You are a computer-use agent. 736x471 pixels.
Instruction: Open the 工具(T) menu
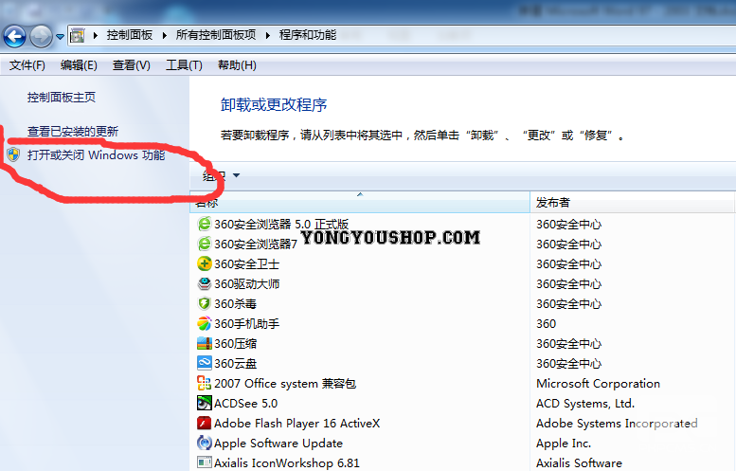coord(184,65)
